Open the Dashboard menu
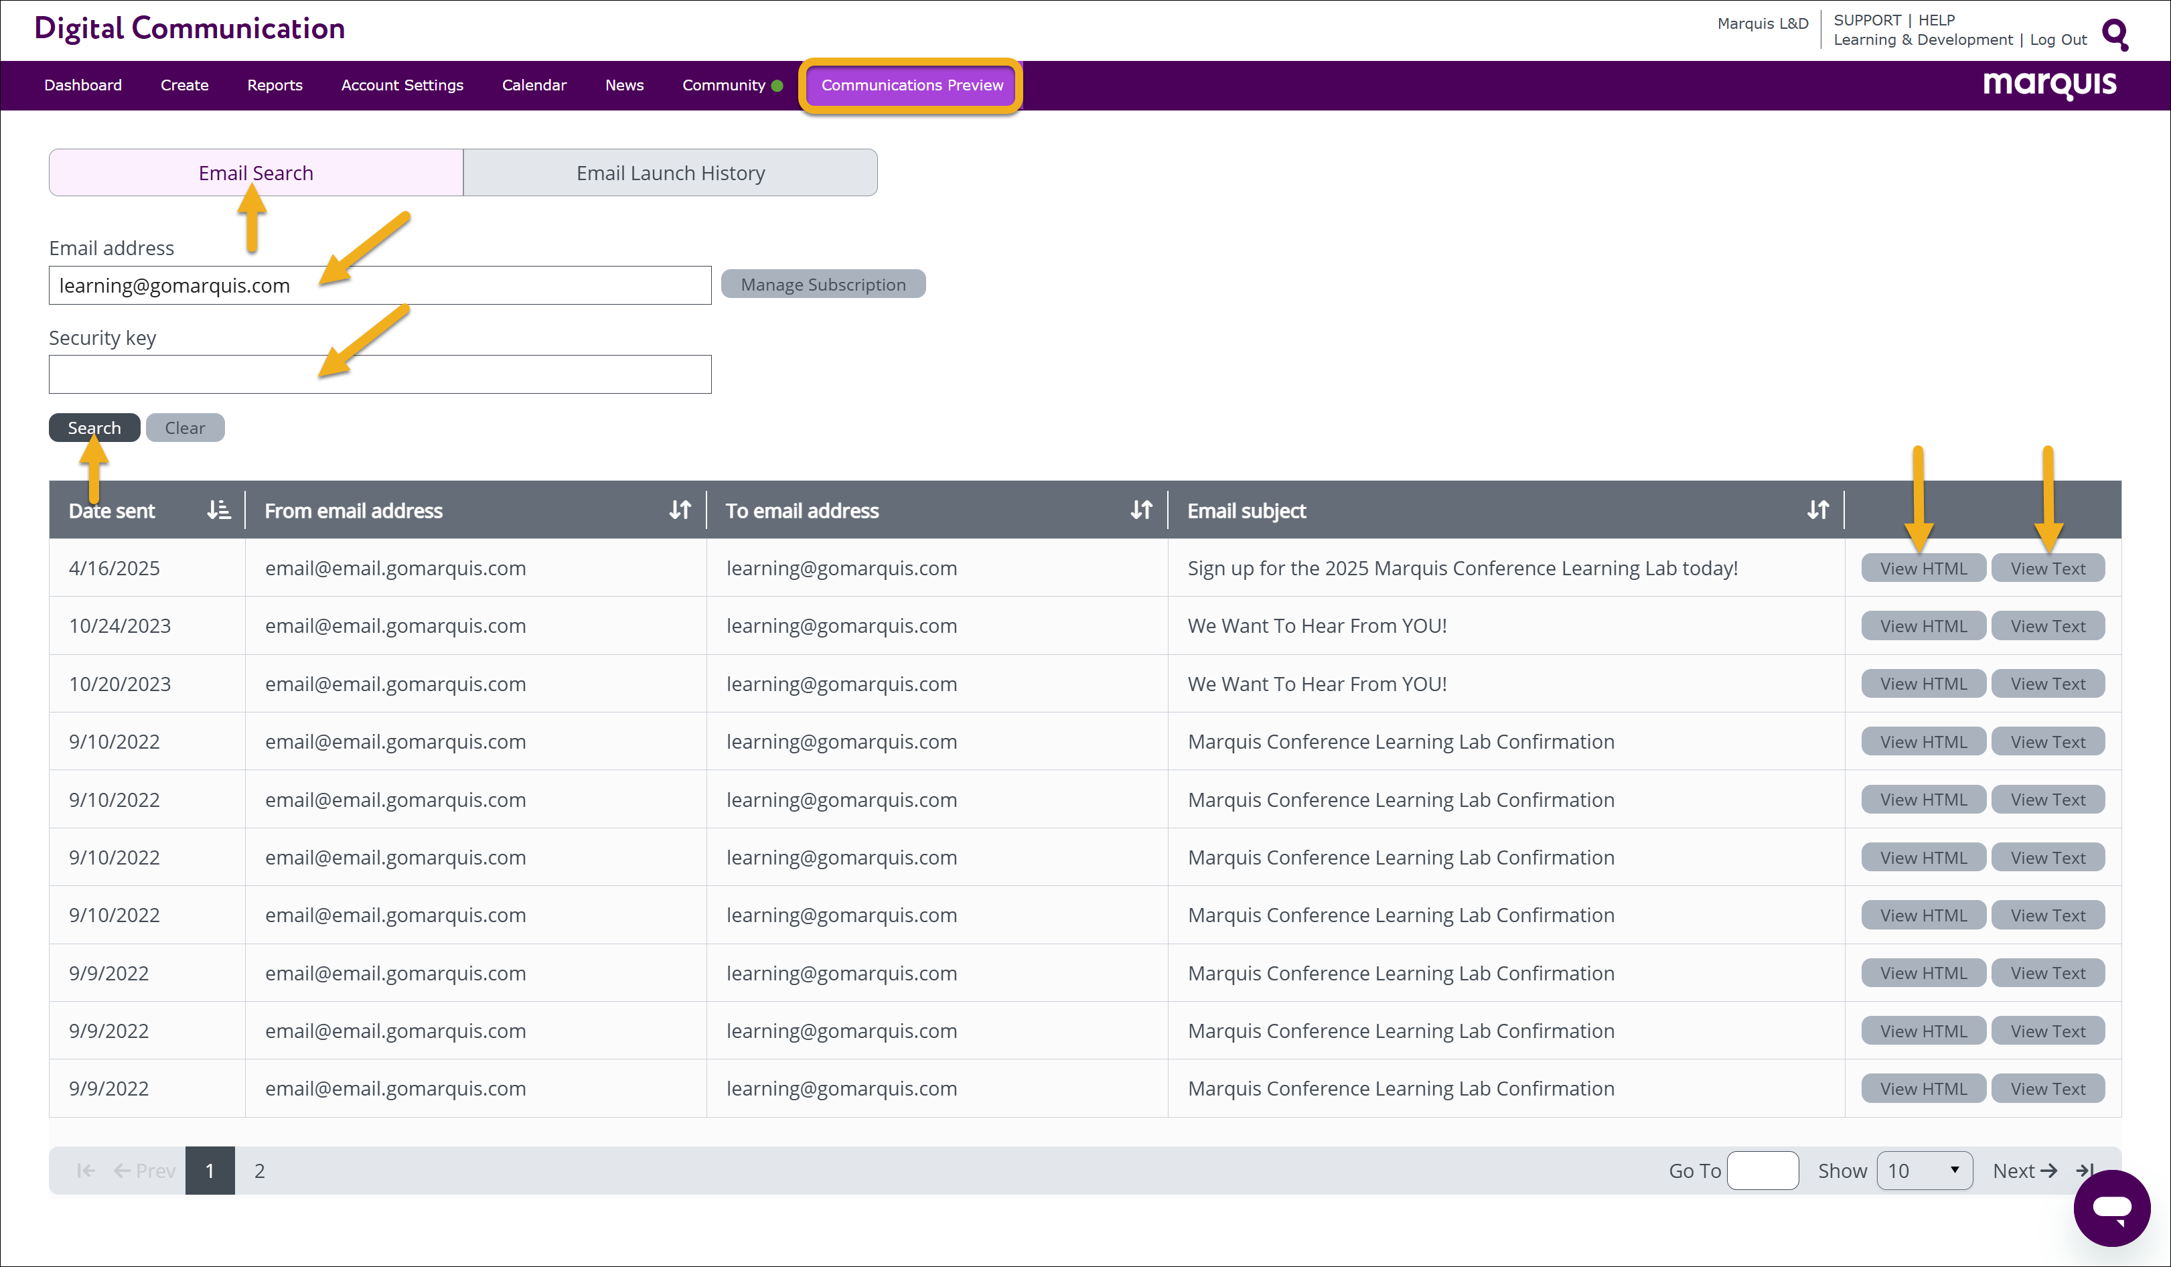This screenshot has height=1267, width=2171. pos(83,85)
